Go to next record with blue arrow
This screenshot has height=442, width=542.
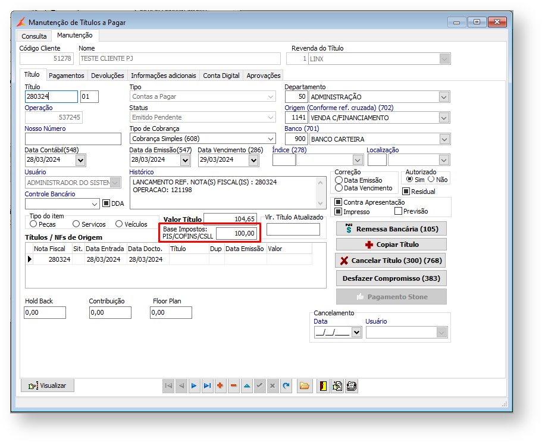pos(195,386)
